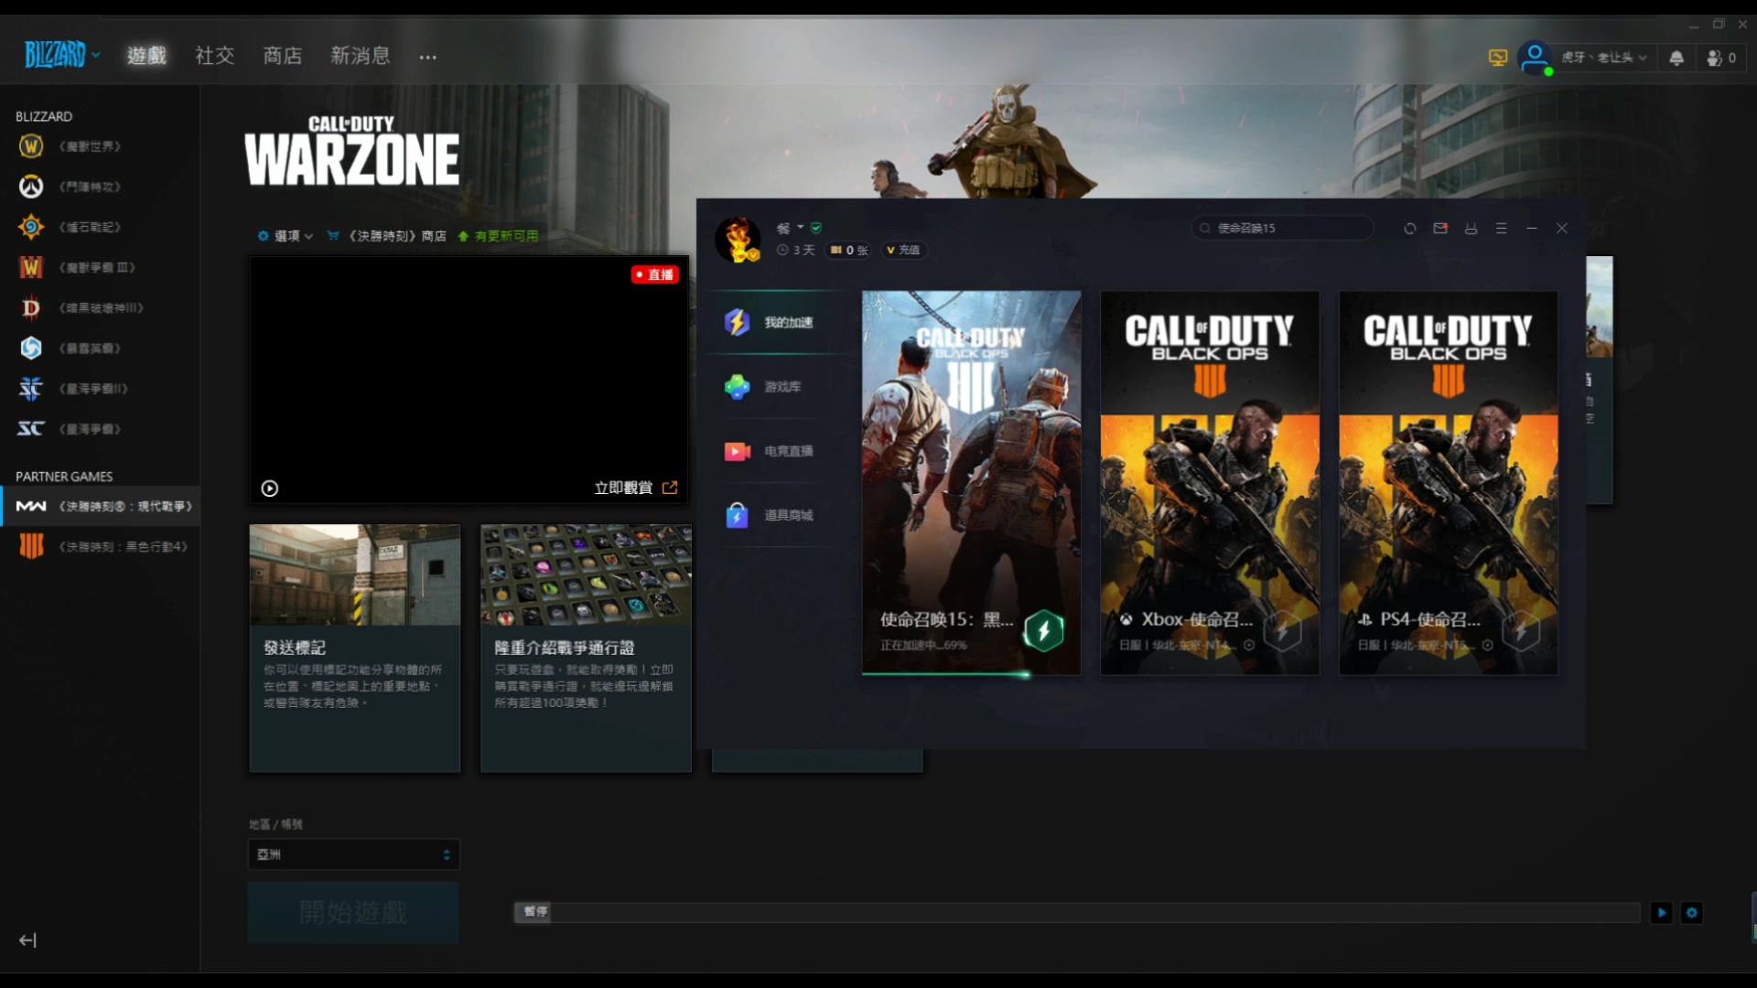Open the more options ellipsis menu
The image size is (1757, 988).
pyautogui.click(x=427, y=57)
